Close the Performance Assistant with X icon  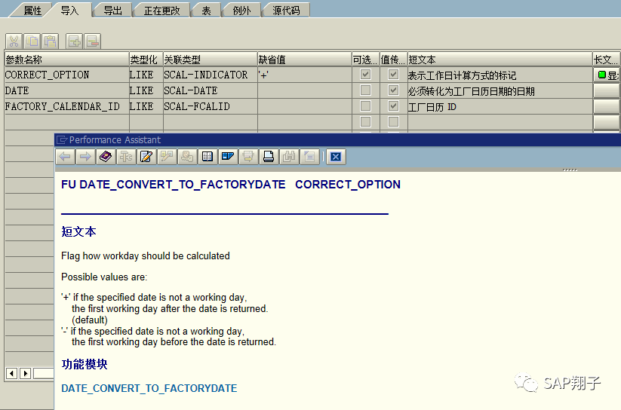336,157
